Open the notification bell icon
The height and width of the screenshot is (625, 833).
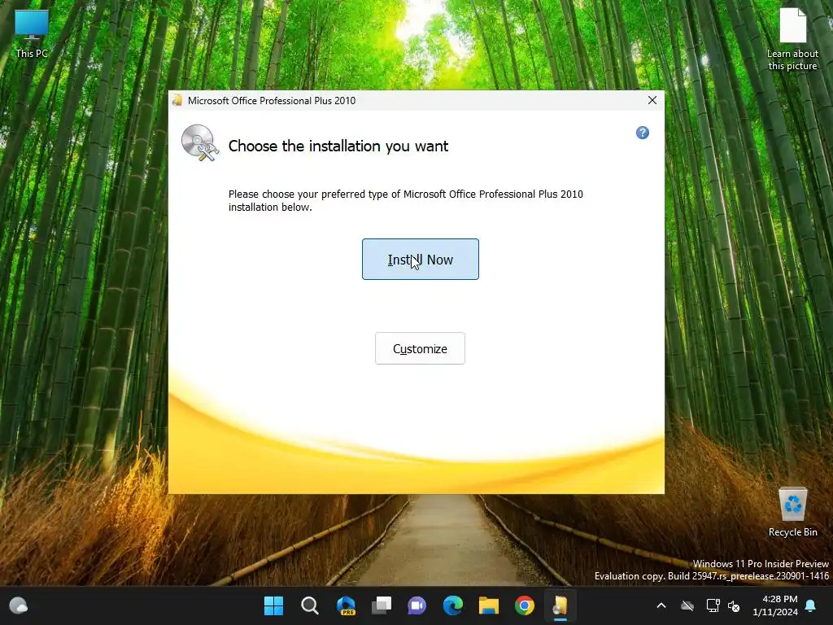pos(811,605)
